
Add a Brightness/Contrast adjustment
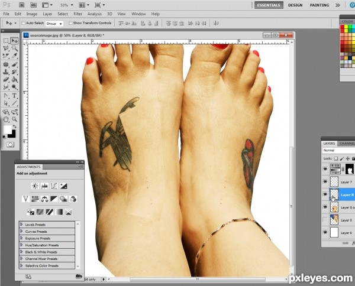[x=35, y=186]
